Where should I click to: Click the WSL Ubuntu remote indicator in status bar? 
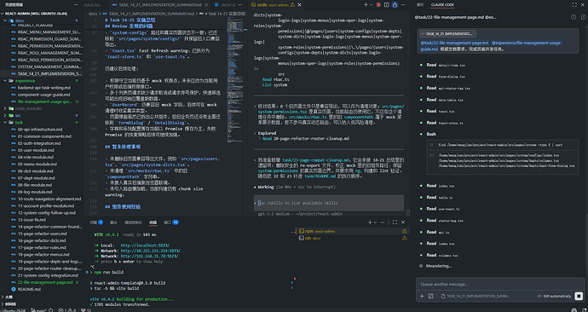(x=14, y=310)
